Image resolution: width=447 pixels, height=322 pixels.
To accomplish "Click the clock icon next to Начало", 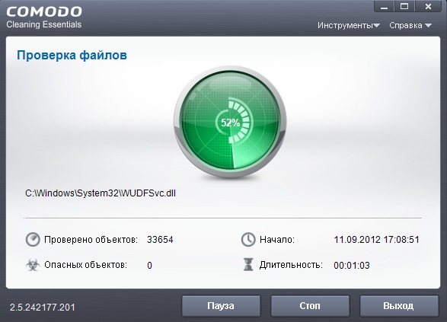I will [x=248, y=239].
